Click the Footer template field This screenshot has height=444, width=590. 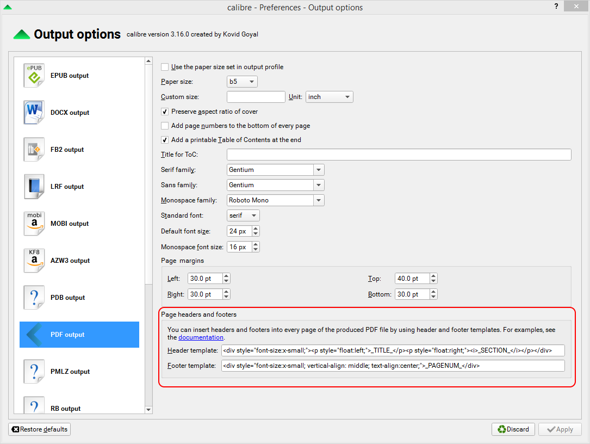click(393, 366)
